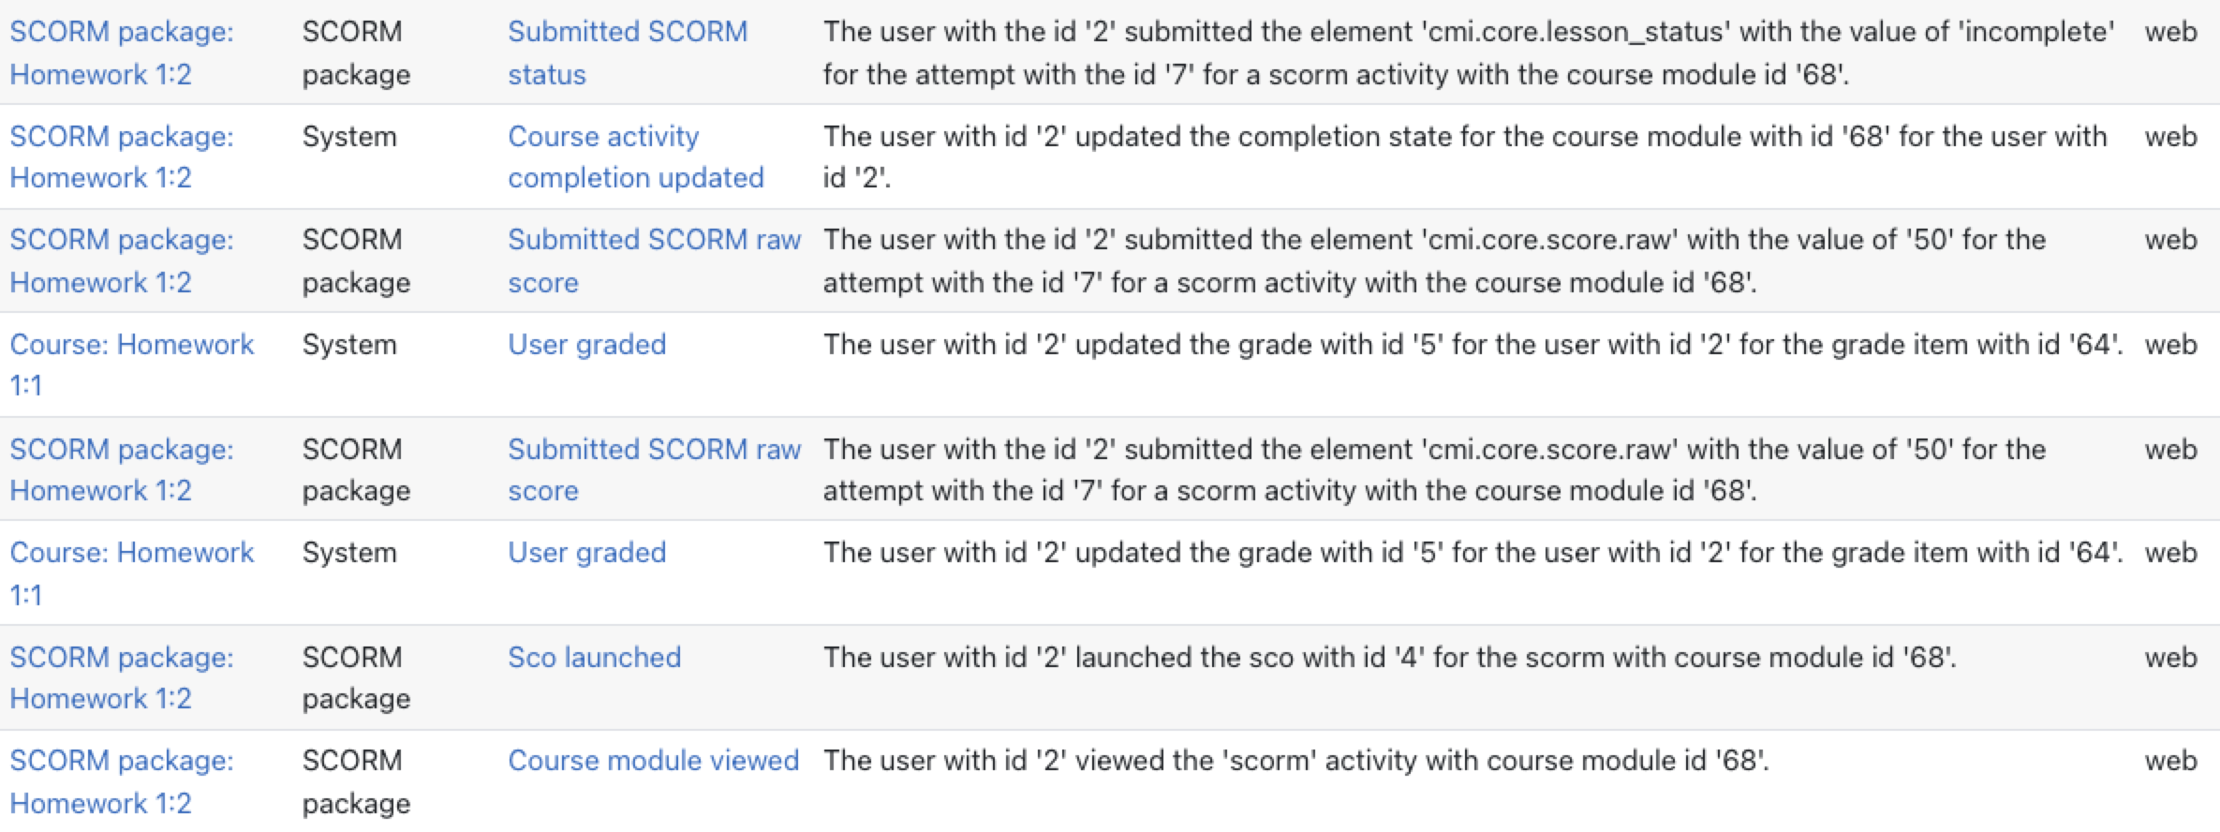Click 'System' component in completion updated row
2220x832 pixels.
point(349,137)
